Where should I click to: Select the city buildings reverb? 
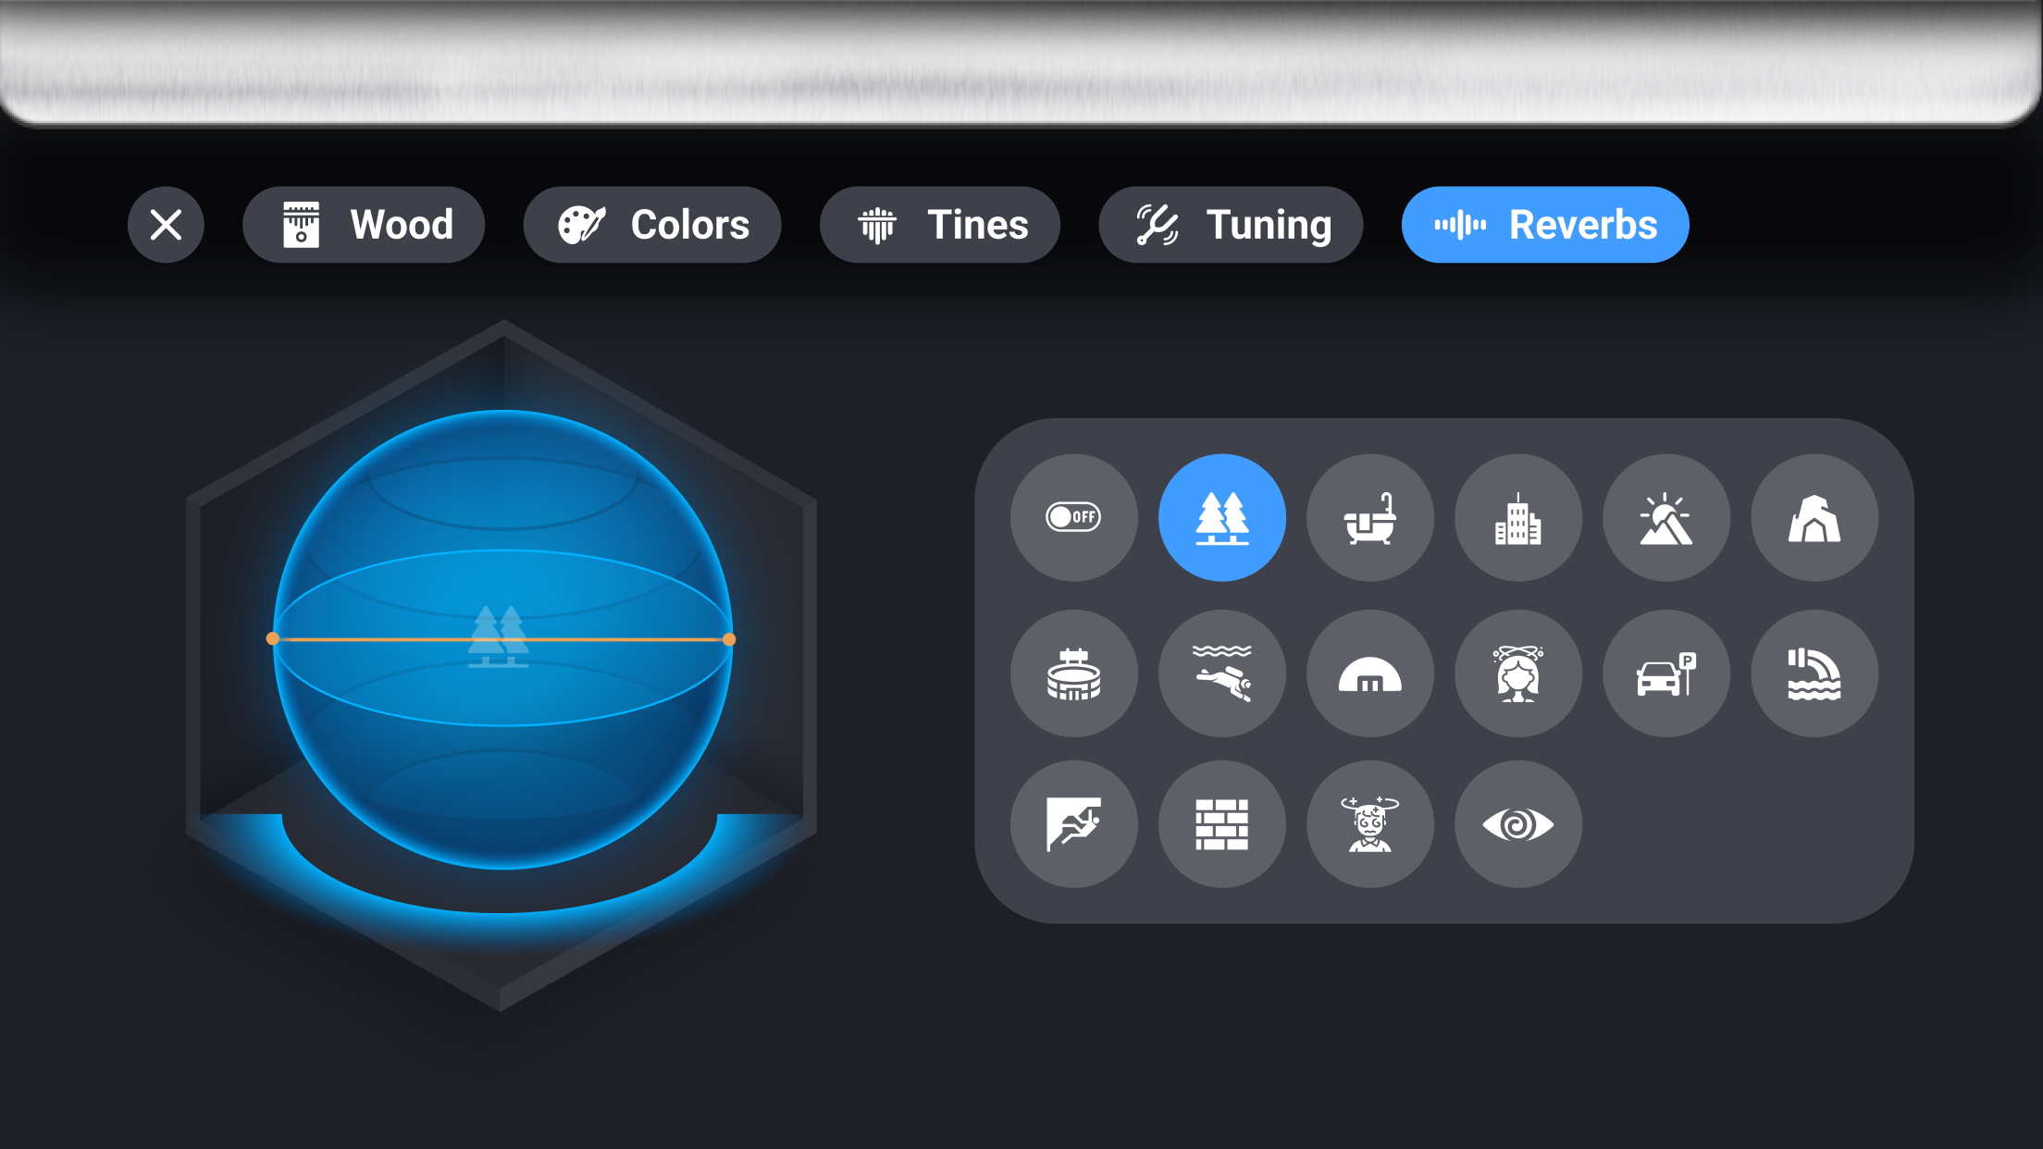(x=1517, y=517)
